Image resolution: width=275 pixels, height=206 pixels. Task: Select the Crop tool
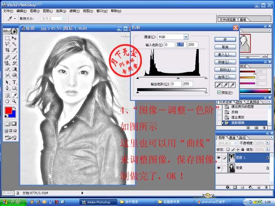[7, 50]
